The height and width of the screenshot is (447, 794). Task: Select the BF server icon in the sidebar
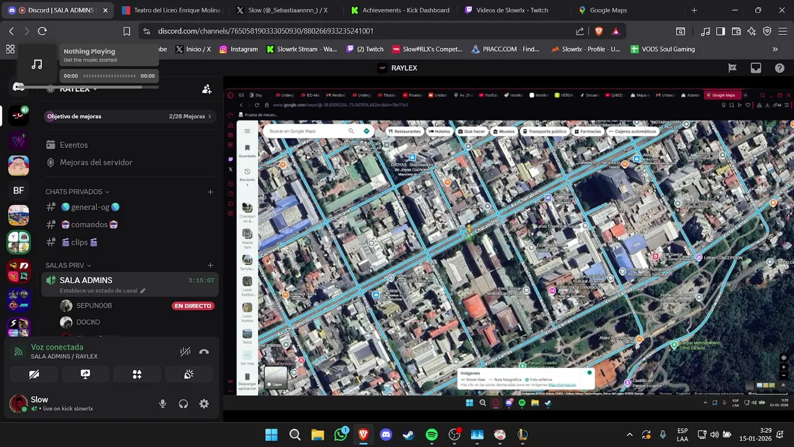[19, 191]
